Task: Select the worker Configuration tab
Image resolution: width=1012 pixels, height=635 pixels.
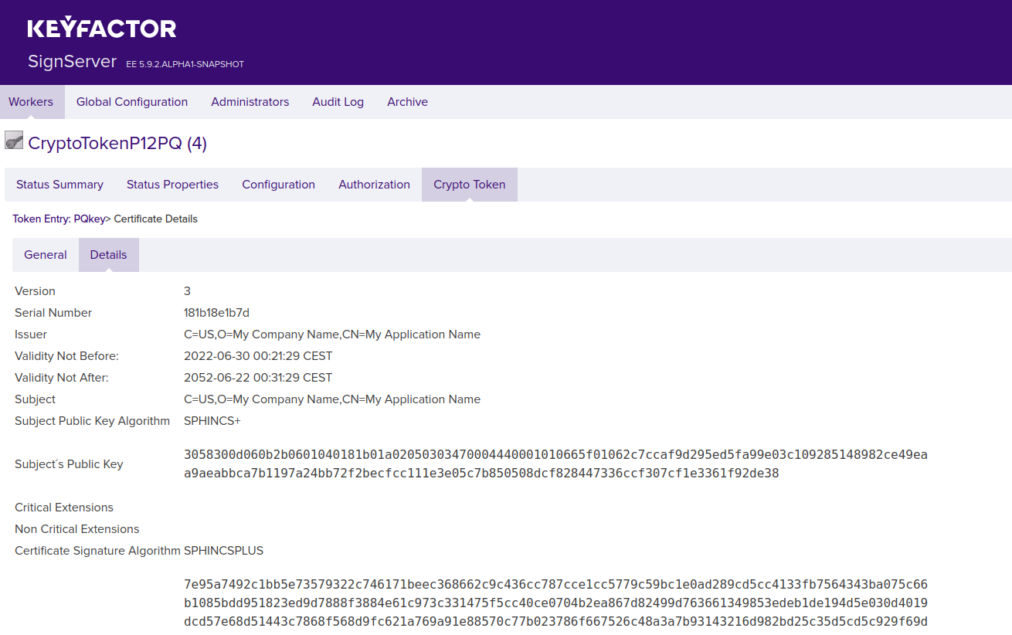Action: click(278, 185)
